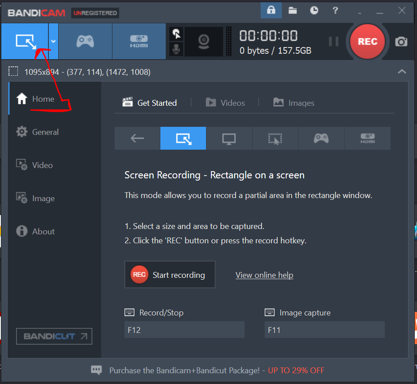This screenshot has height=384, width=417.
Task: Click the recording area size text 1095x894
Action: 42,72
